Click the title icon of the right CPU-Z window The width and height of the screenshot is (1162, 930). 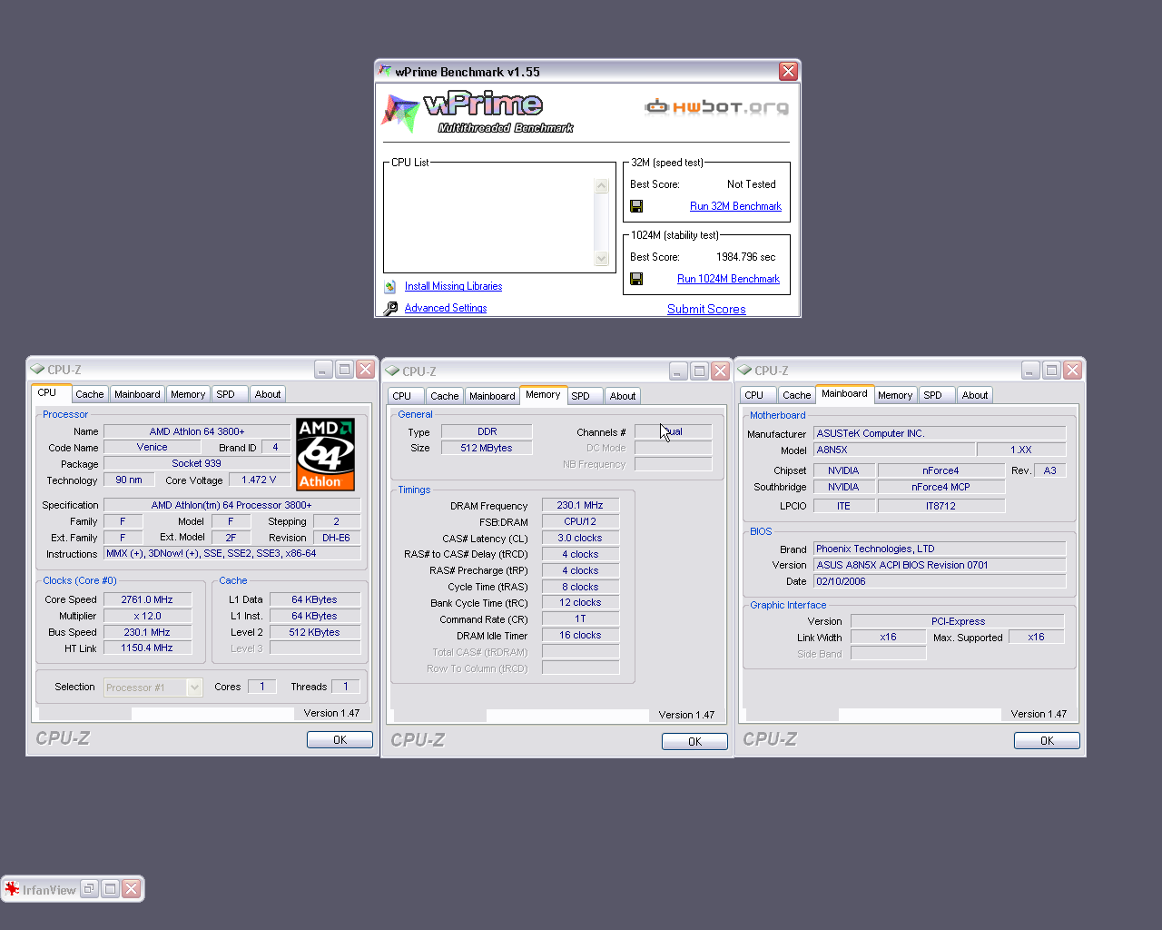point(744,370)
